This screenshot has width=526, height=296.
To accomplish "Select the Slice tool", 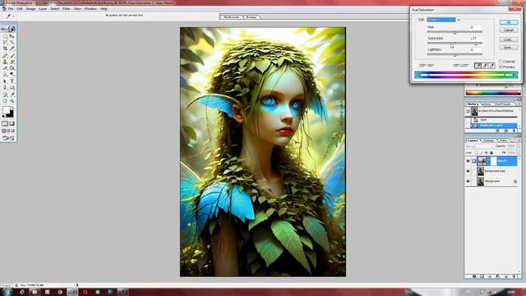I will pyautogui.click(x=12, y=49).
